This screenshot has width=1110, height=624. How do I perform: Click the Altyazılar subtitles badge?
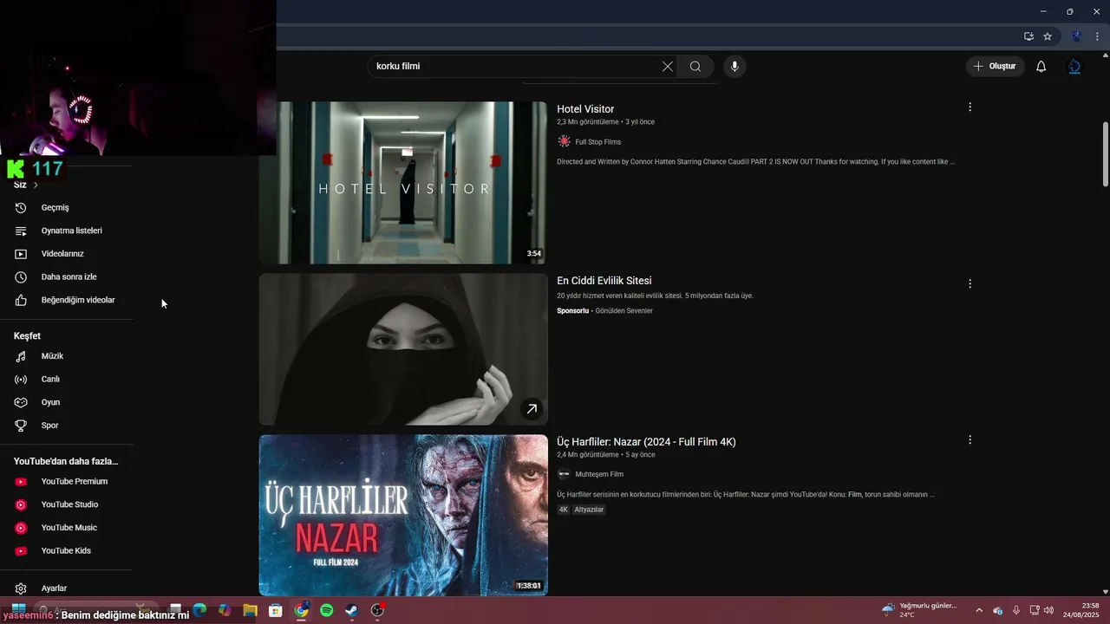coord(589,510)
